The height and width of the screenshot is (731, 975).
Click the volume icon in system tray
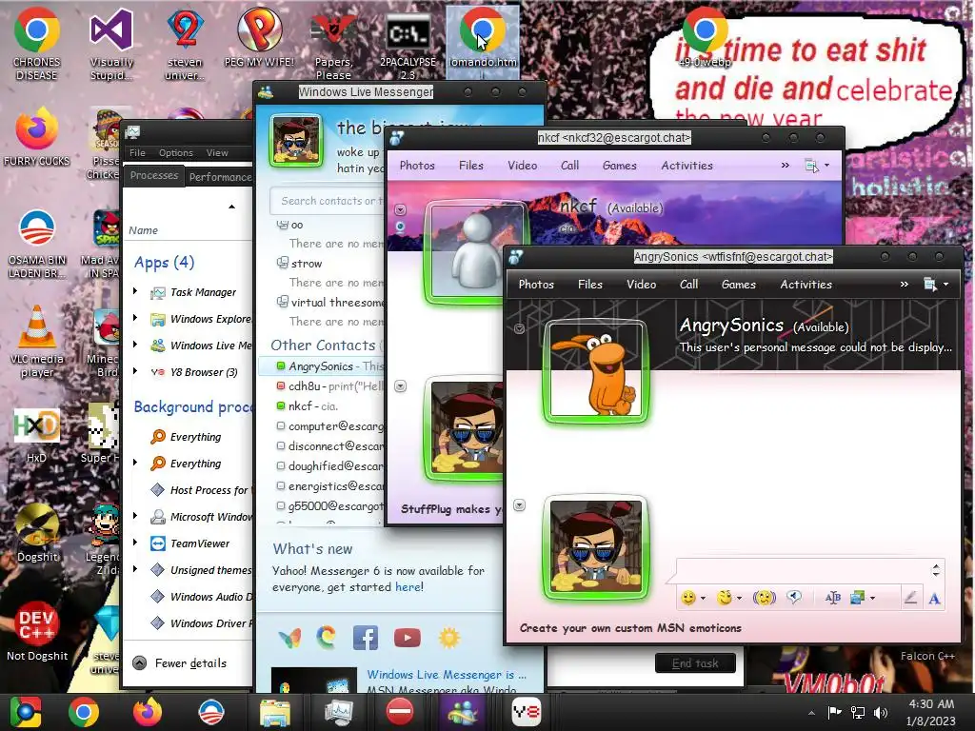pos(881,712)
